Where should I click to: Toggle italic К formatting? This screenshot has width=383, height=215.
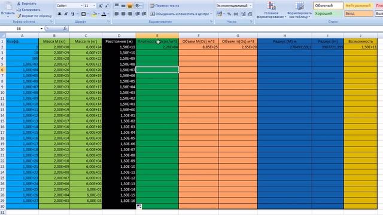[66, 14]
